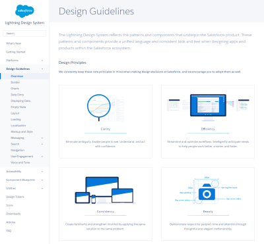The width and height of the screenshot is (264, 244).
Task: Open the Voice and Tone guidelines
Action: point(20,162)
